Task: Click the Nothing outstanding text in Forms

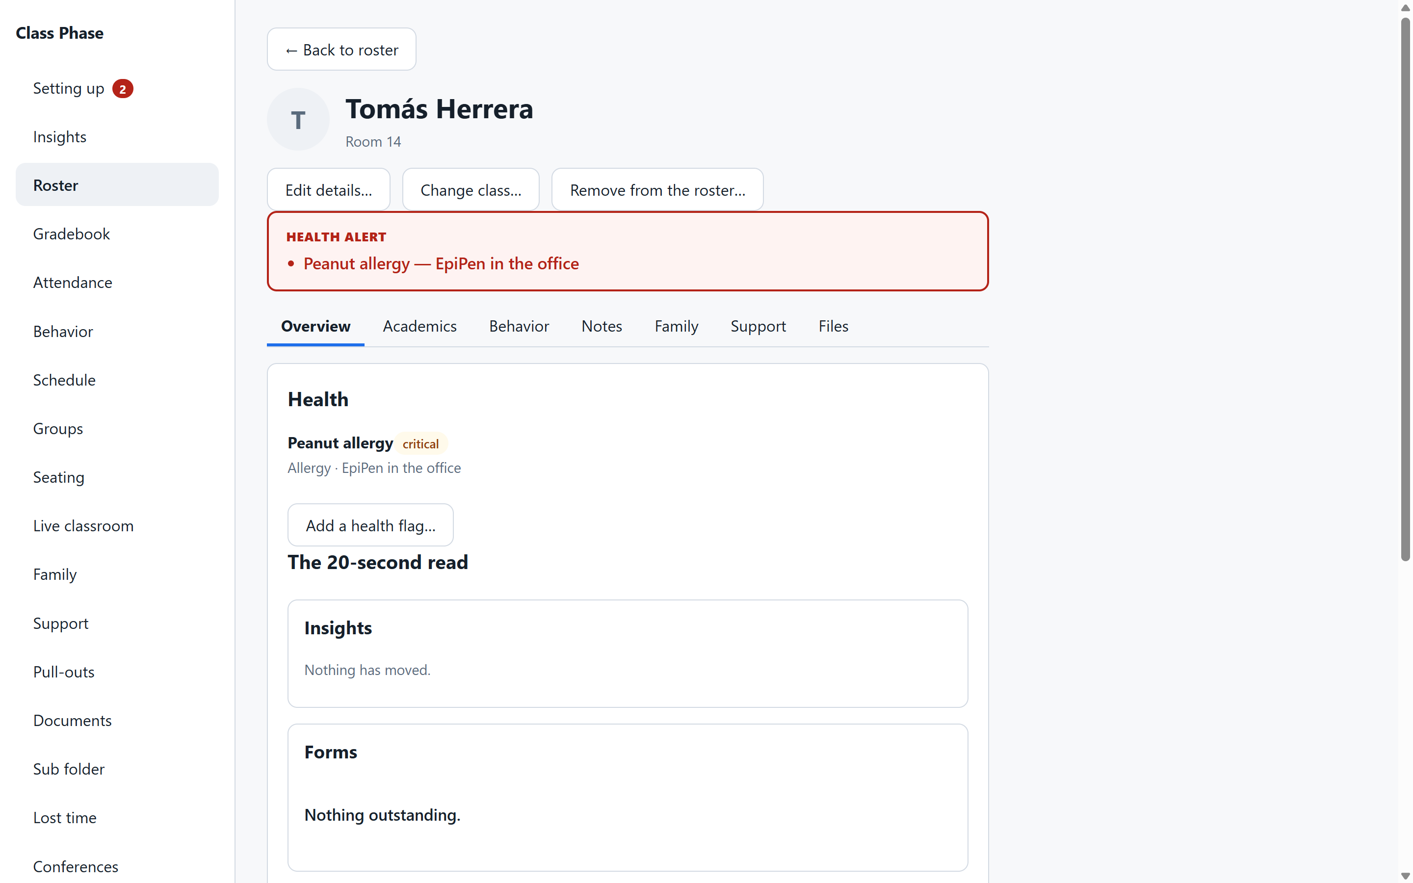Action: (383, 815)
